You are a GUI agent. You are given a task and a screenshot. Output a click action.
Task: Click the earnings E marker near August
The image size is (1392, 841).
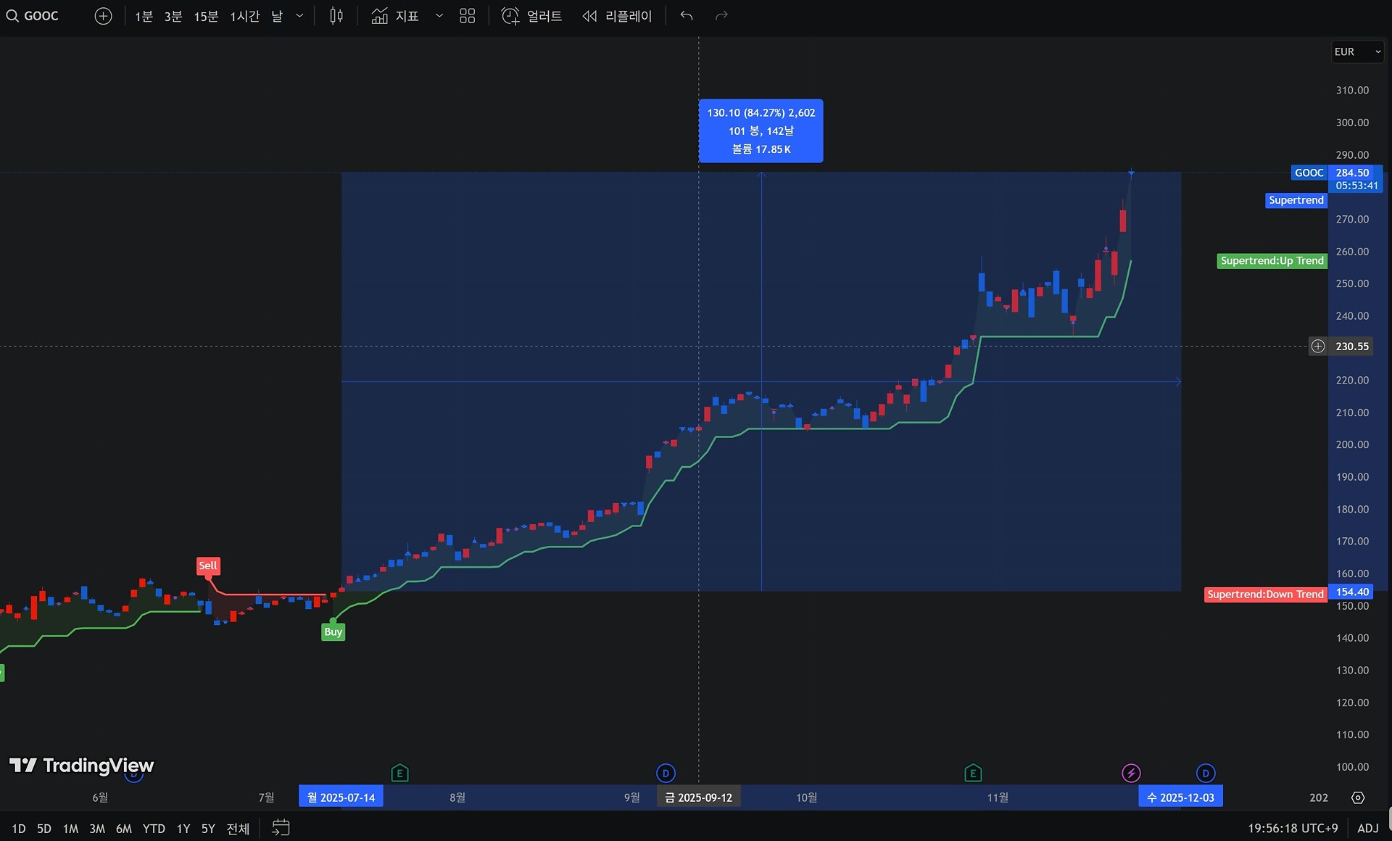point(399,774)
